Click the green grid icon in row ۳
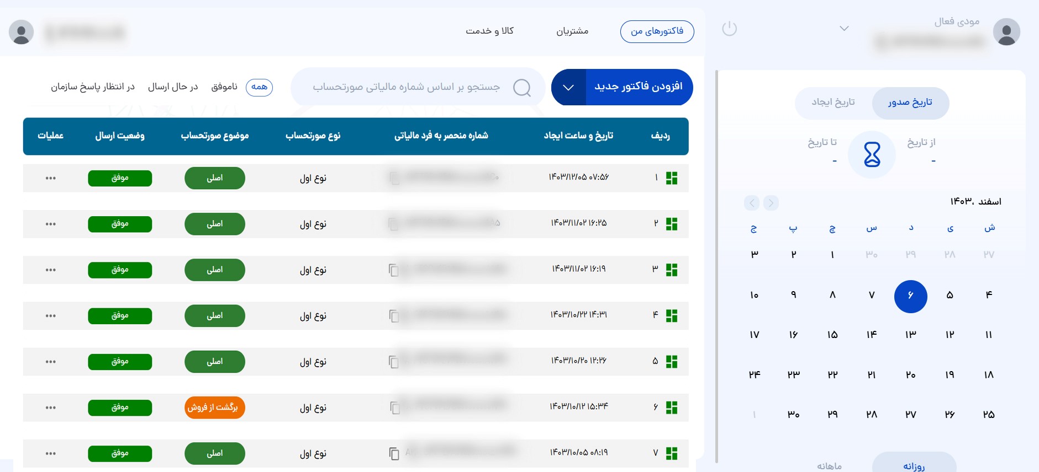The image size is (1039, 472). point(672,270)
